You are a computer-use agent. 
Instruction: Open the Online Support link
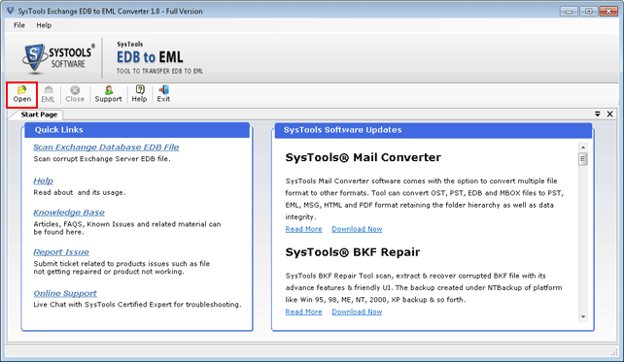pos(65,293)
